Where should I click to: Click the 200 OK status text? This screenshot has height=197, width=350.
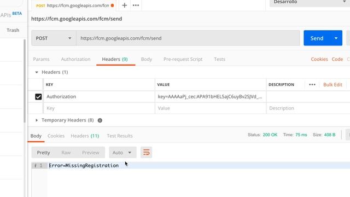click(270, 135)
